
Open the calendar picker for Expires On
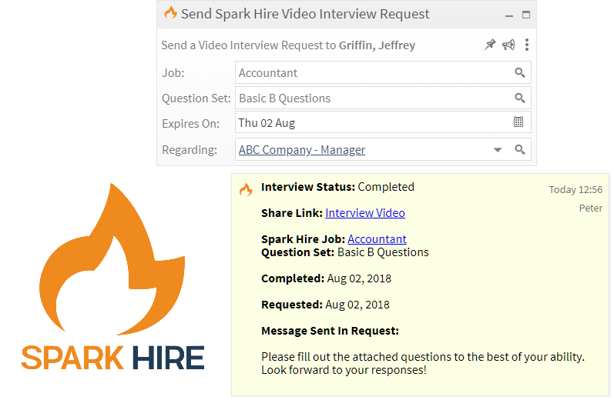(x=518, y=122)
